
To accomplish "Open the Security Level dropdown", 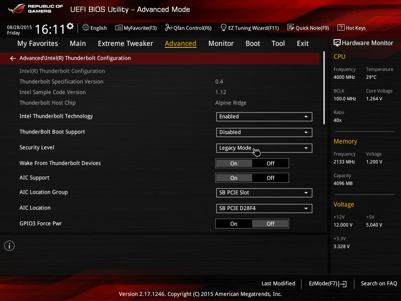I will tap(264, 148).
